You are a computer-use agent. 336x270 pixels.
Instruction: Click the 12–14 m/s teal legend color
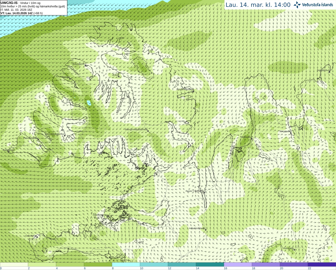click(182, 264)
